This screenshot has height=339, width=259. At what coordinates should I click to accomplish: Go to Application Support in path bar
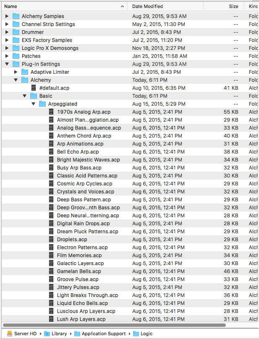point(104,334)
